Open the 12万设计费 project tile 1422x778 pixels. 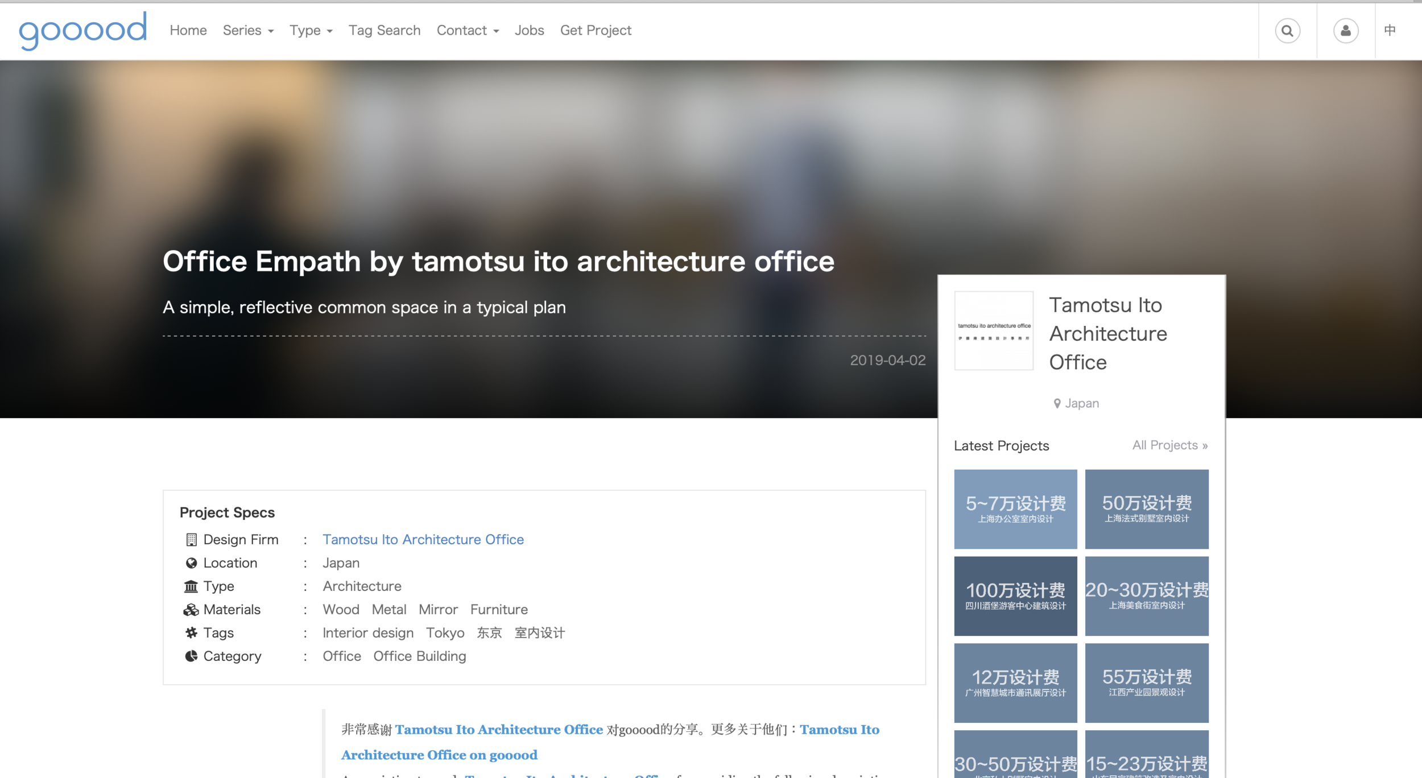[1015, 683]
